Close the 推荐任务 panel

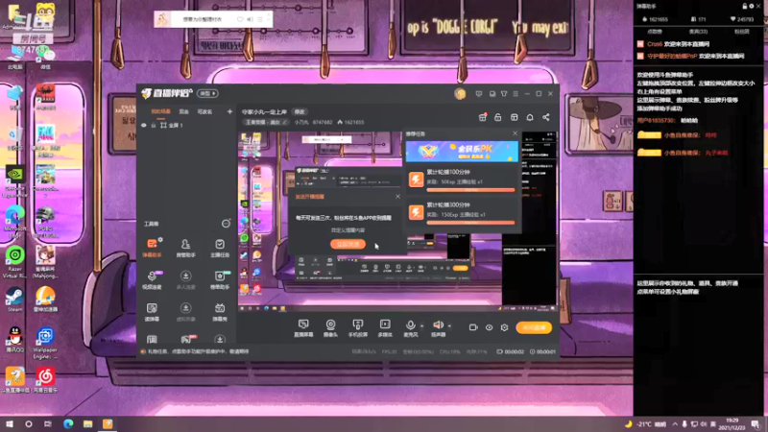point(515,133)
